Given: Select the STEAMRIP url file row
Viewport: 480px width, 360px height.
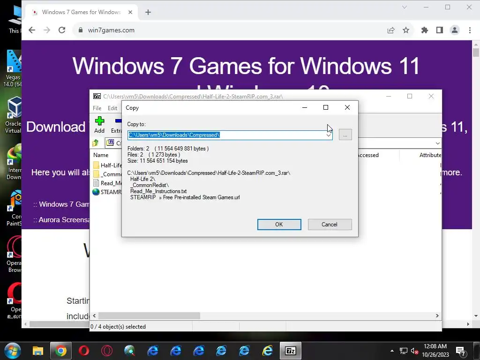Looking at the screenshot, I should (107, 192).
